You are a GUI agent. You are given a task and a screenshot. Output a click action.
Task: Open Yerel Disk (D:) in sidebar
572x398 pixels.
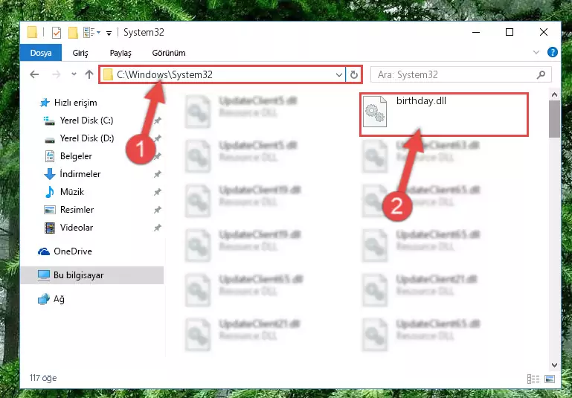pyautogui.click(x=79, y=138)
